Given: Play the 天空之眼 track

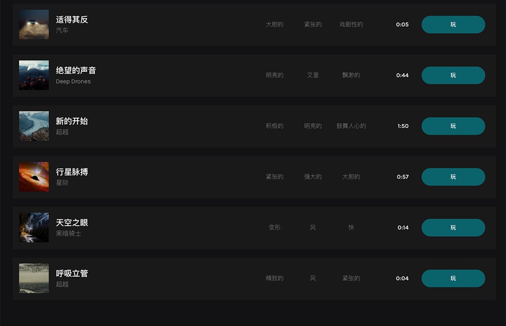Looking at the screenshot, I should tap(453, 228).
